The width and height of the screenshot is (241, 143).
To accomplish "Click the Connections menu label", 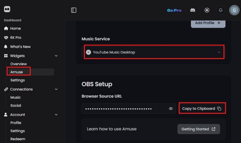I will tap(22, 89).
